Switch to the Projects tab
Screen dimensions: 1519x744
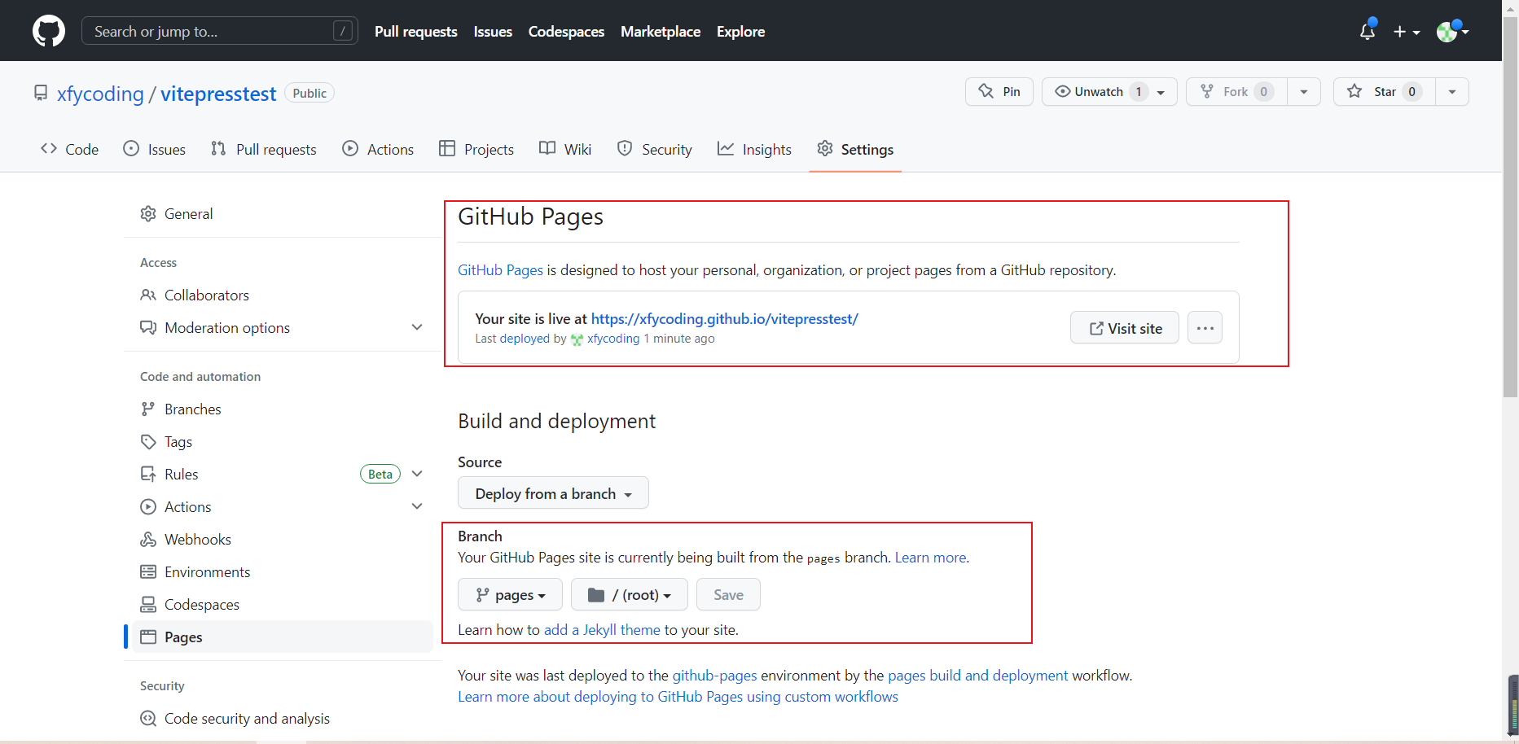[476, 149]
